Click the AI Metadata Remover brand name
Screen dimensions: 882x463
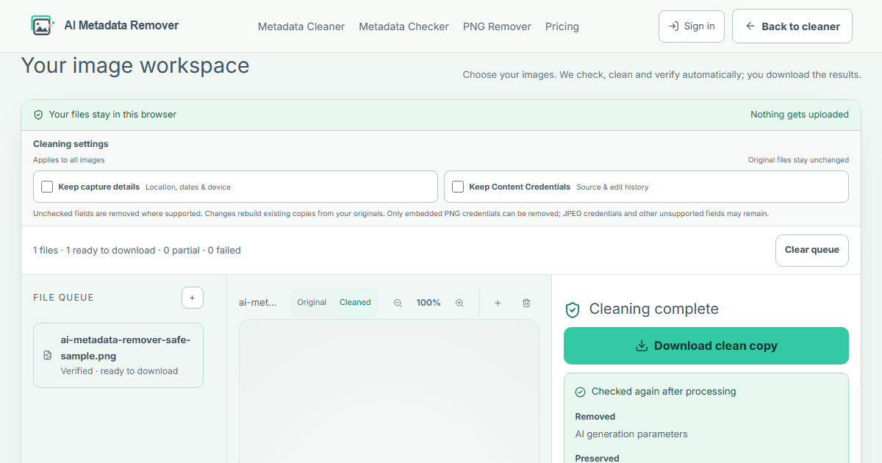pos(122,25)
